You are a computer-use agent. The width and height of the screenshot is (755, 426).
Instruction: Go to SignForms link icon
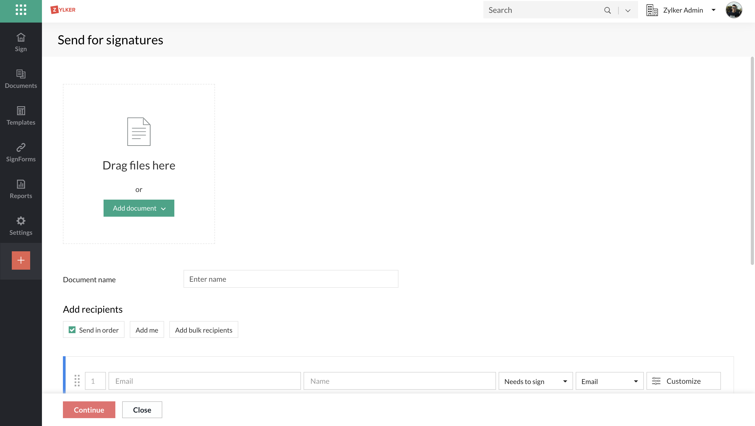(x=21, y=147)
